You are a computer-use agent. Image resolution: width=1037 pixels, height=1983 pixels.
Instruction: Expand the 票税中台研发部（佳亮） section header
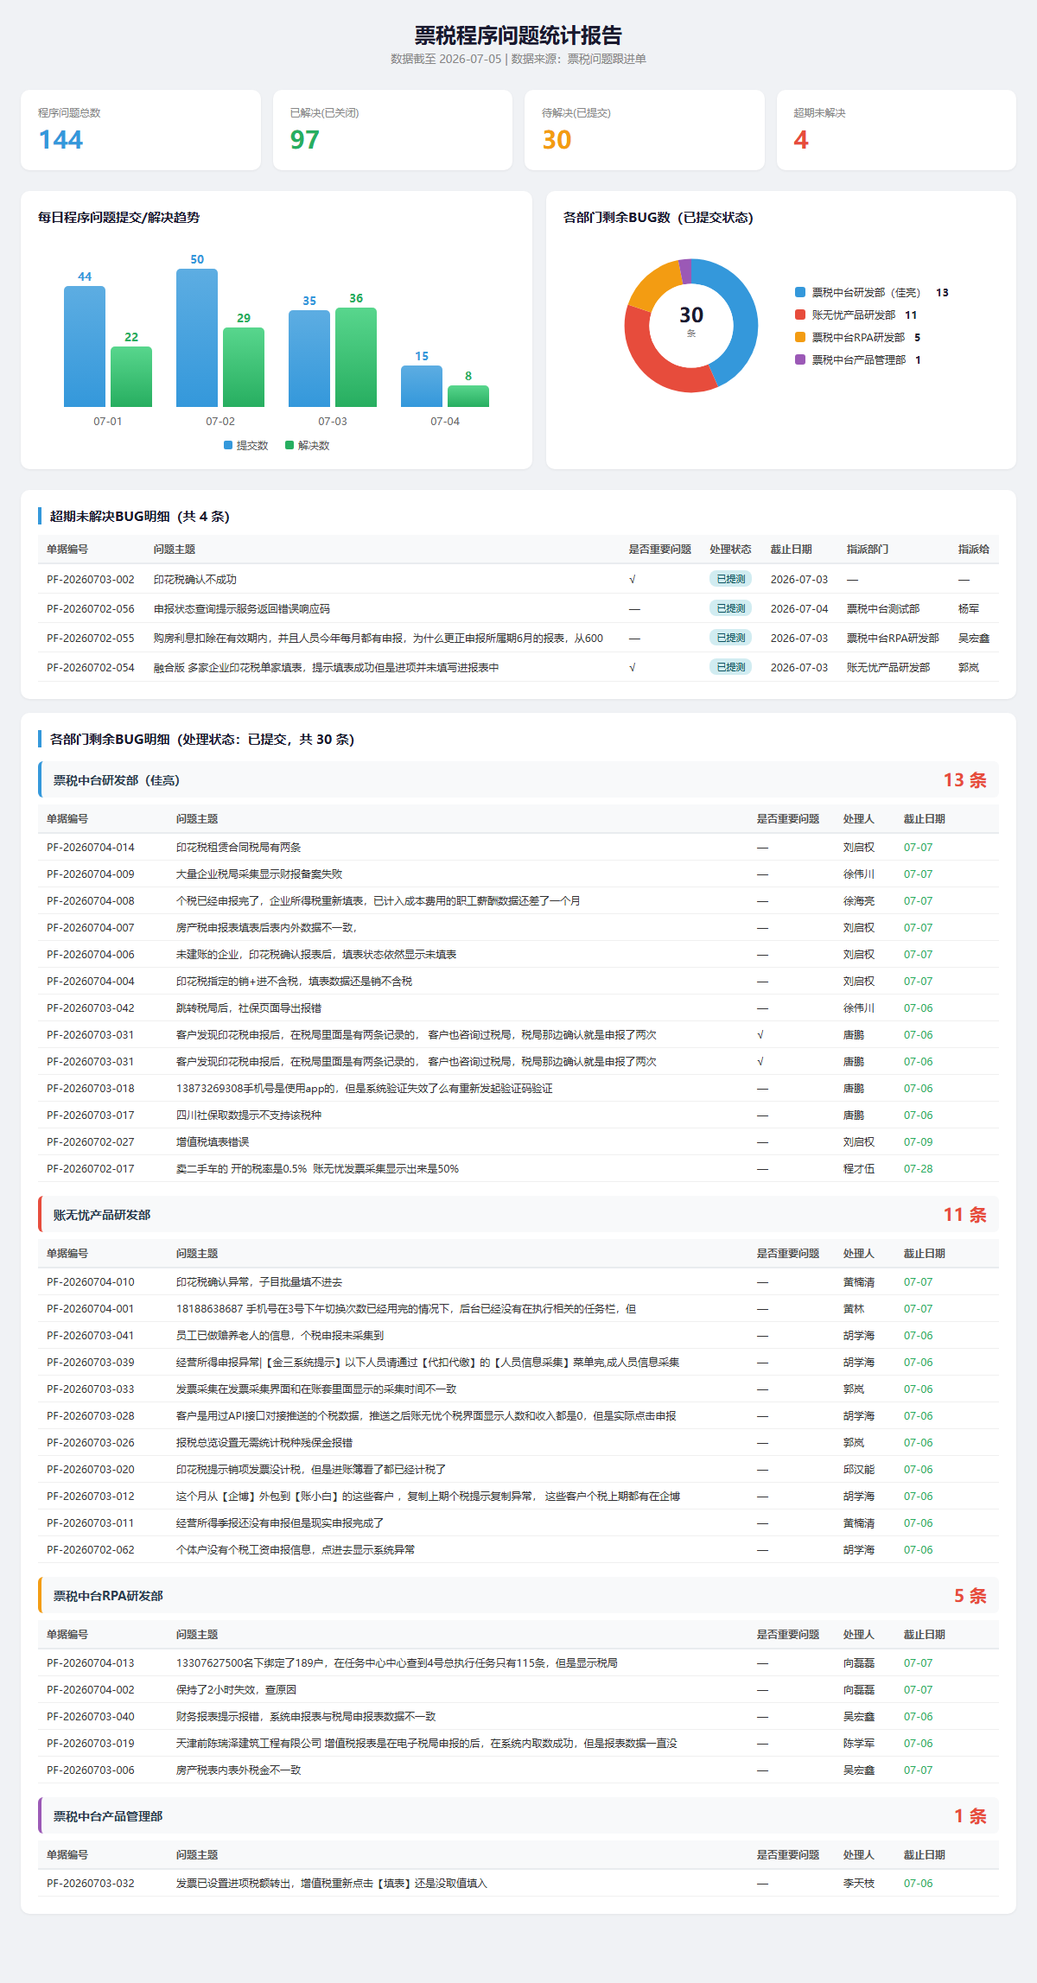point(518,779)
